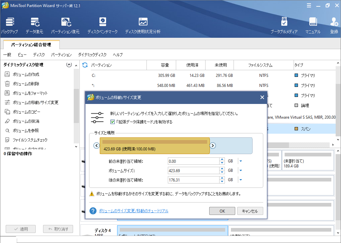Open ボリュームのサイズ変更/移動のチュートリアル link
The width and height of the screenshot is (341, 243).
[x=133, y=211]
